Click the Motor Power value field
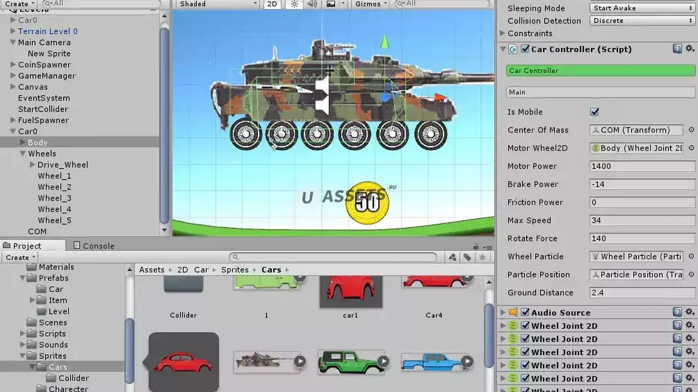The width and height of the screenshot is (698, 392). tap(642, 166)
